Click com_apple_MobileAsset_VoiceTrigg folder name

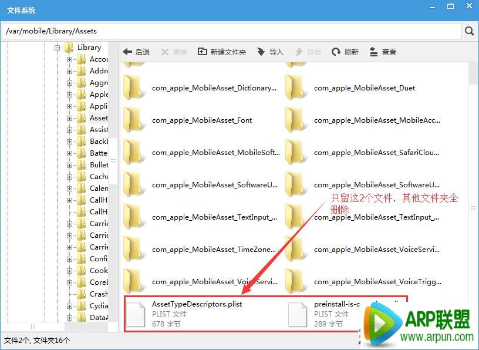tap(377, 282)
